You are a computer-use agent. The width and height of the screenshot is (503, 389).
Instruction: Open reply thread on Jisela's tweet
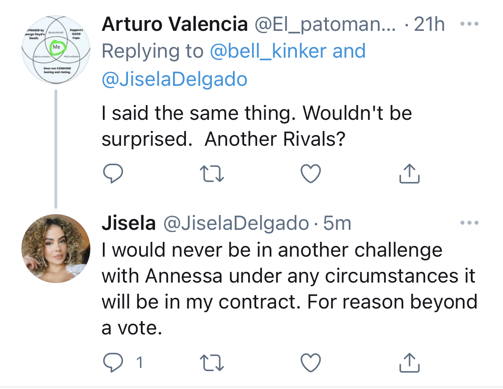click(123, 363)
